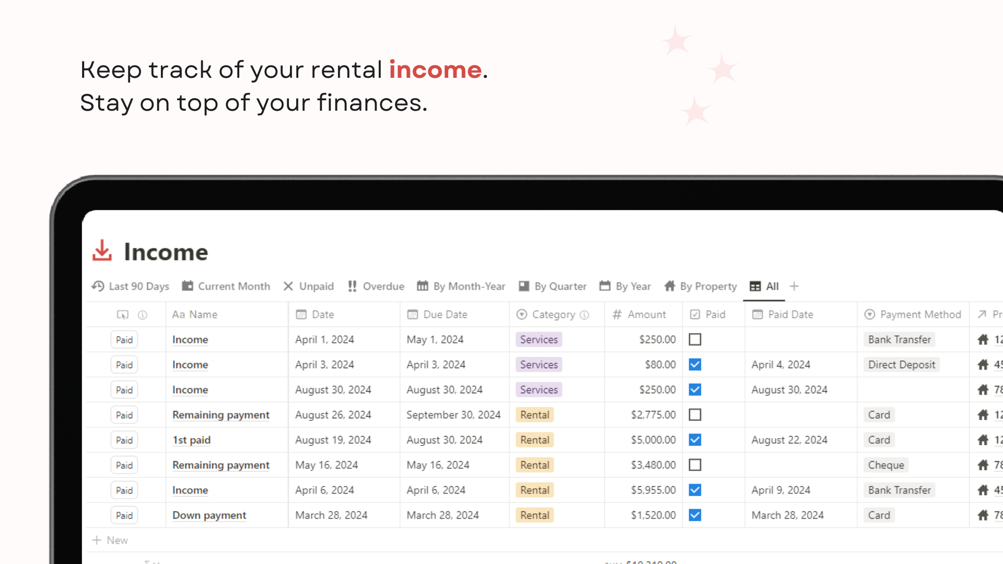Add a new row with New
The image size is (1003, 564).
(x=110, y=540)
